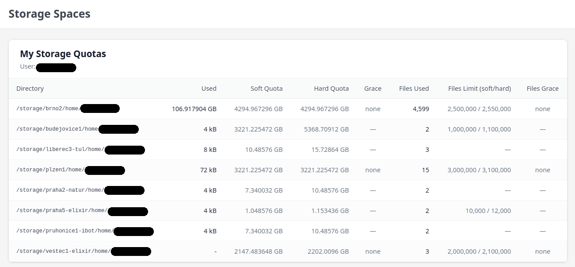Select the /storage/praha5-elixir/home/ directory path
This screenshot has height=267, width=575.
pyautogui.click(x=62, y=211)
